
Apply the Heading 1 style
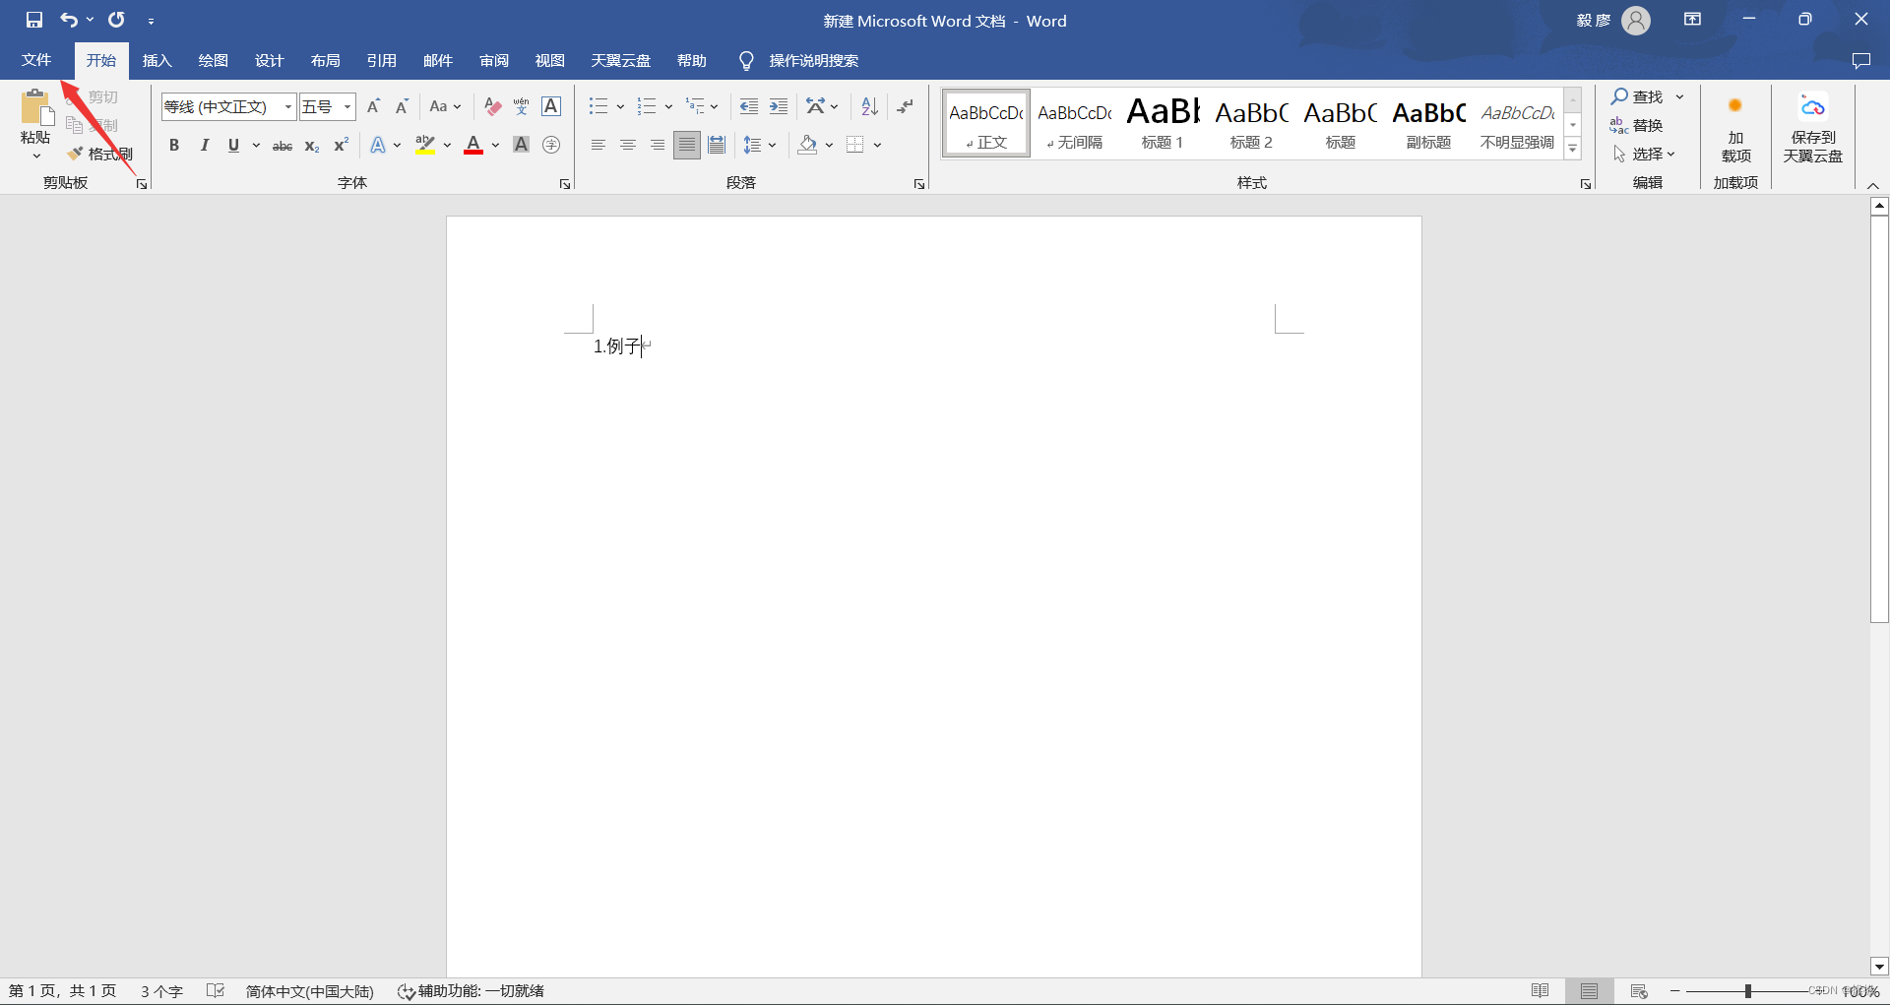point(1163,123)
